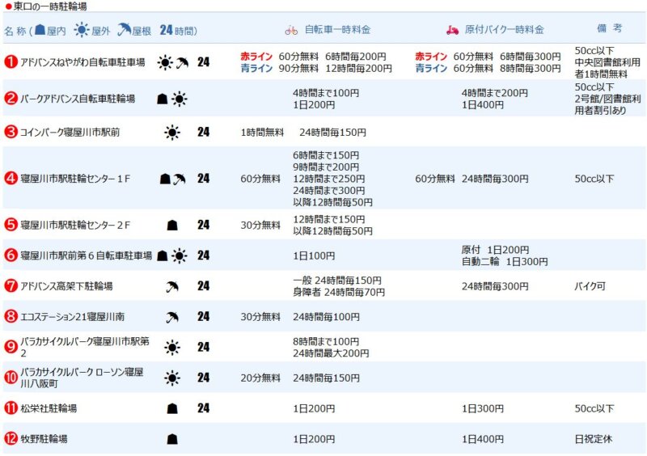Click the sun icon in the 屋外 legend
The image size is (647, 456).
point(81,31)
